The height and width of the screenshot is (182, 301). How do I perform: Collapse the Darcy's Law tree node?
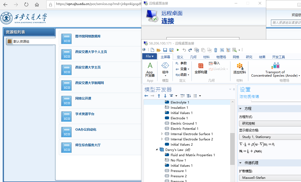tap(157, 150)
